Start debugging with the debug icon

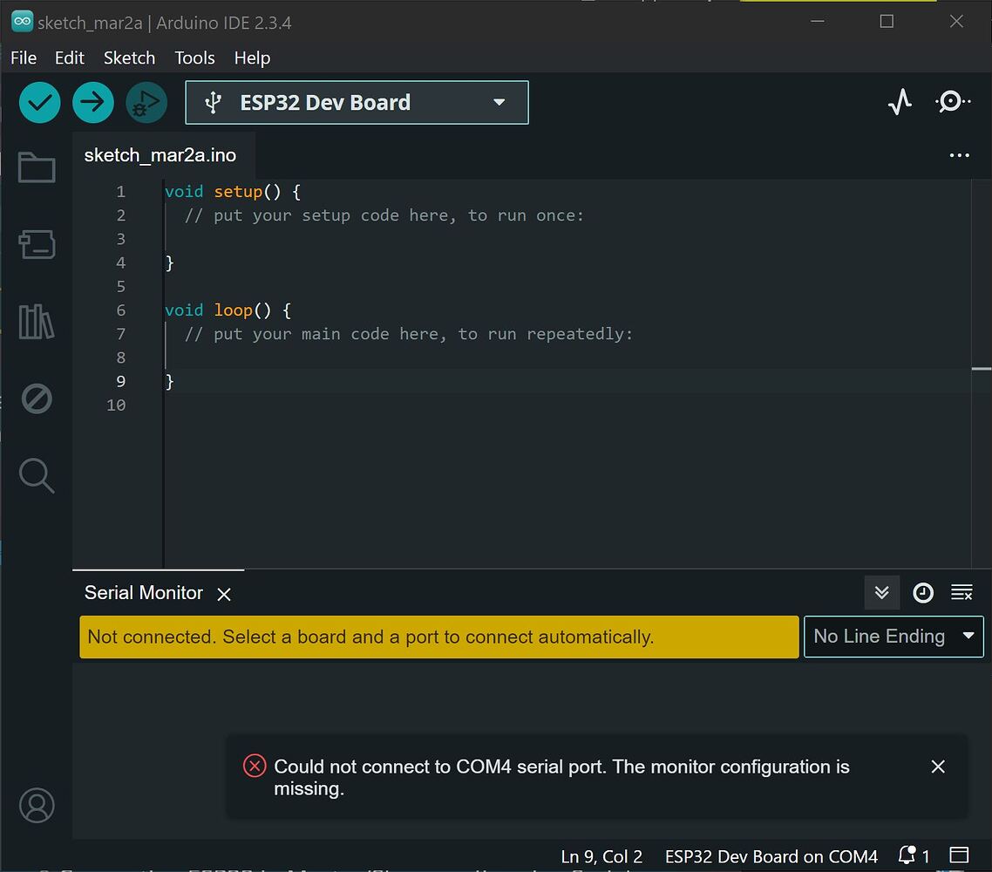146,102
